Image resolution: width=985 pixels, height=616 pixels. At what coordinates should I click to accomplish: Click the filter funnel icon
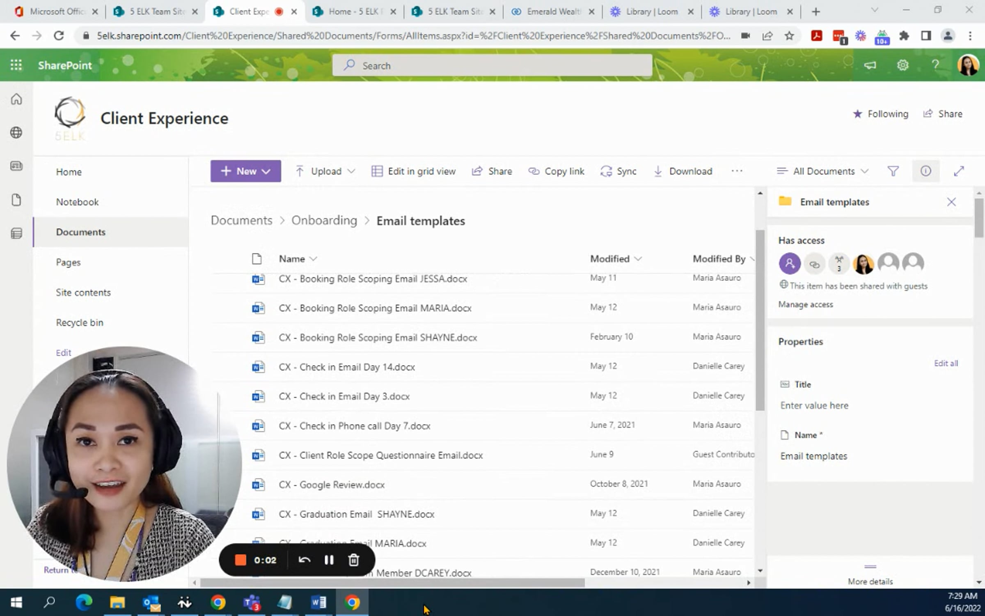893,171
